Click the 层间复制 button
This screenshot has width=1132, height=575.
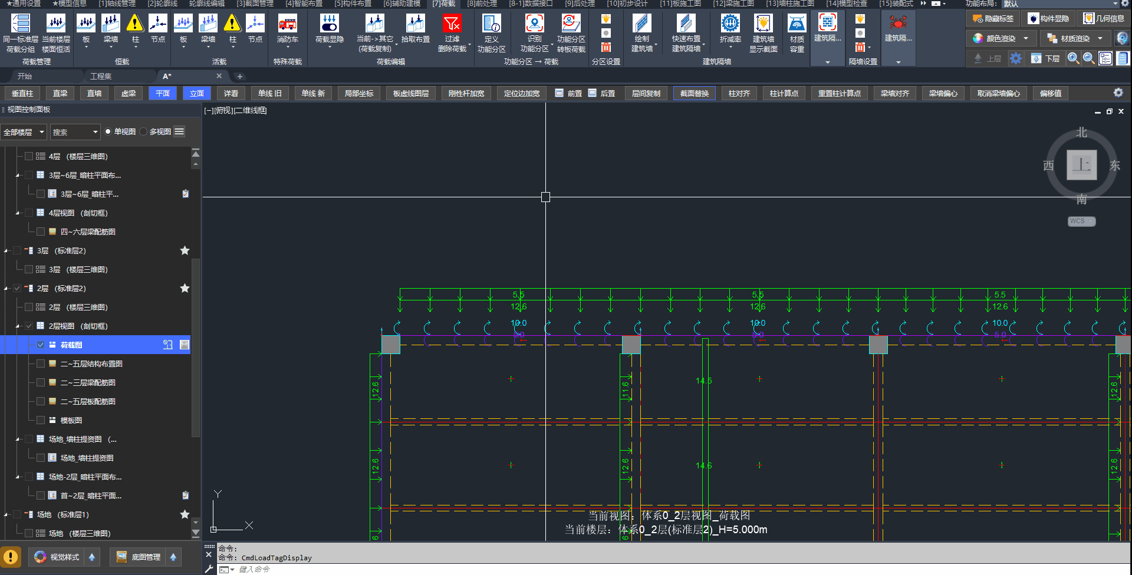646,93
